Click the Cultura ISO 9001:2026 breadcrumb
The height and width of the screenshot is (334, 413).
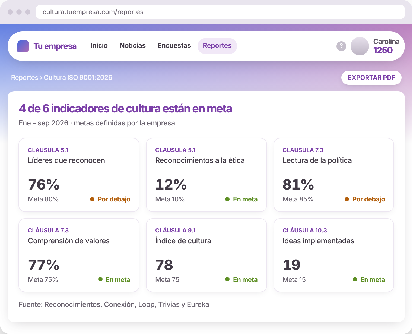78,78
